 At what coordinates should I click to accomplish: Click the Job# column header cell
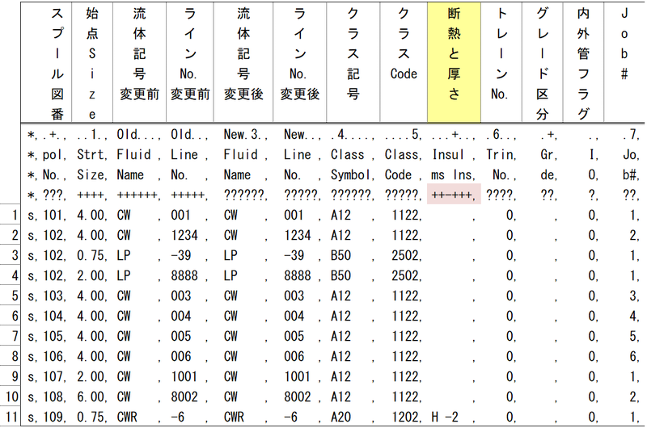[x=625, y=61]
